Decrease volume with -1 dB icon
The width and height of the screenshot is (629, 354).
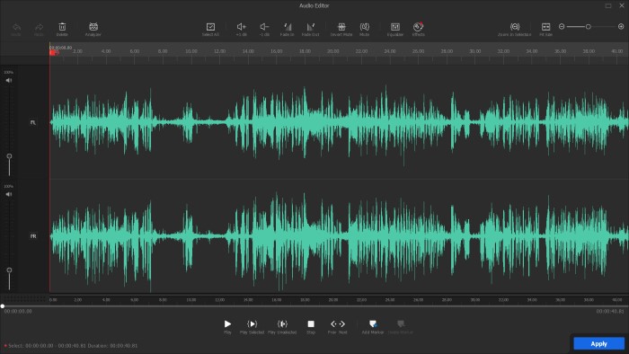click(x=264, y=27)
